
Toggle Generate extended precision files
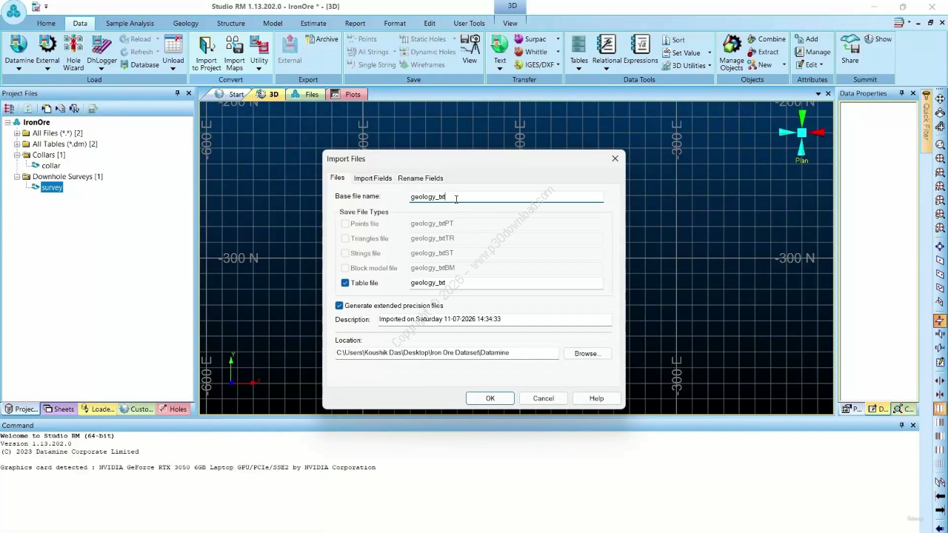[339, 306]
